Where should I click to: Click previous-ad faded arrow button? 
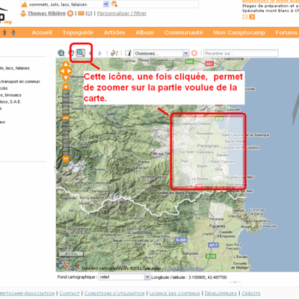245,17
